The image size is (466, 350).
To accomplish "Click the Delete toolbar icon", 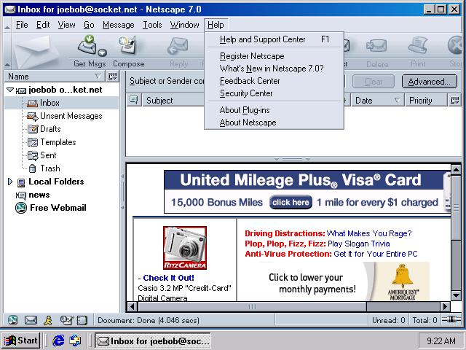I will (376, 46).
